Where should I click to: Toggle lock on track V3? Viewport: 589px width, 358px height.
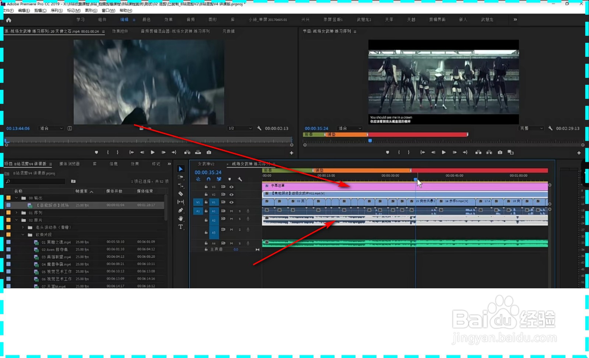tap(206, 187)
